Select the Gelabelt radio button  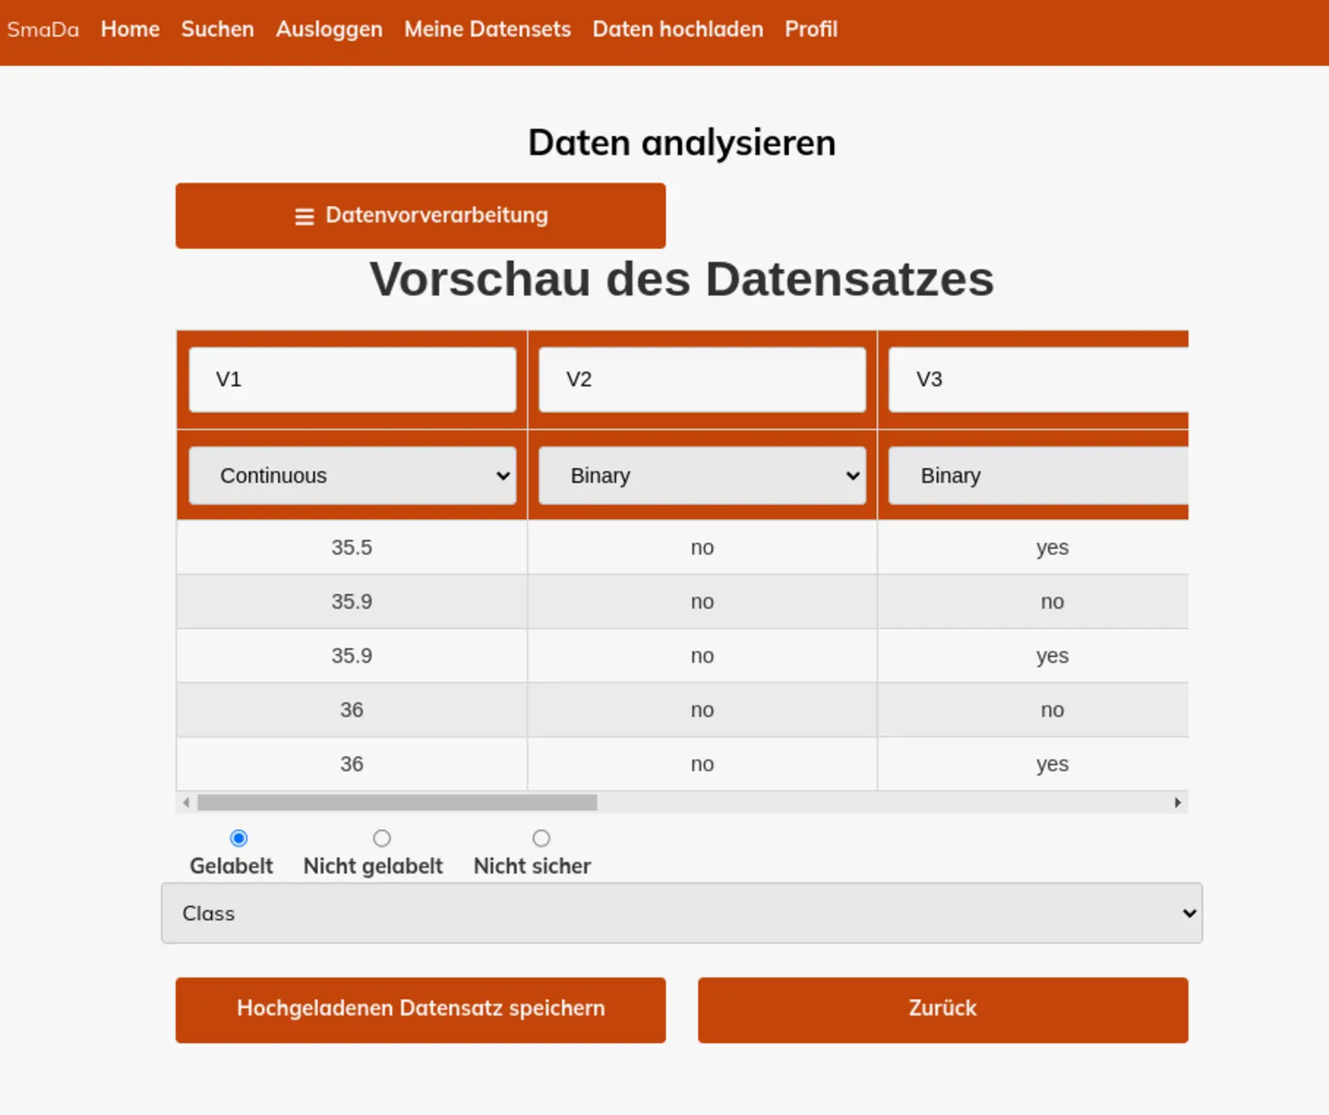(x=238, y=839)
